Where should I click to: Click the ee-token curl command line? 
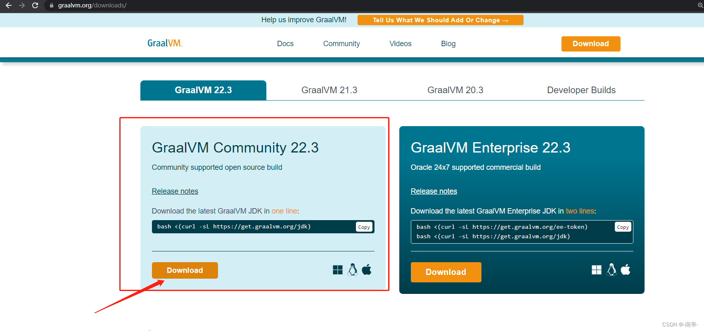[x=502, y=227]
